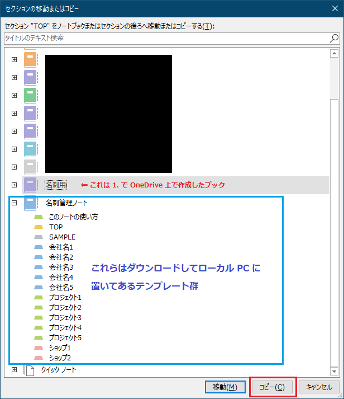Click the プロジェクト3 section icon
Screen dimensions: 344x399
(x=39, y=317)
